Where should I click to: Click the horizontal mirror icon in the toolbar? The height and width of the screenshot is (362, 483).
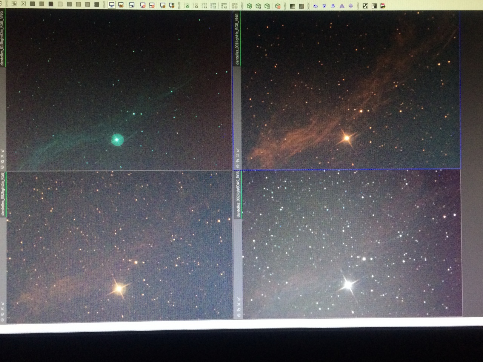(342, 6)
